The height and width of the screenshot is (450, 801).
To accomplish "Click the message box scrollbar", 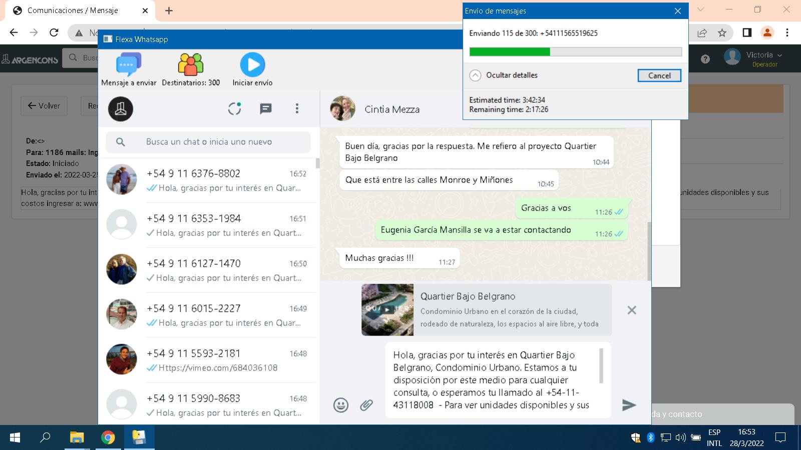I will 601,365.
